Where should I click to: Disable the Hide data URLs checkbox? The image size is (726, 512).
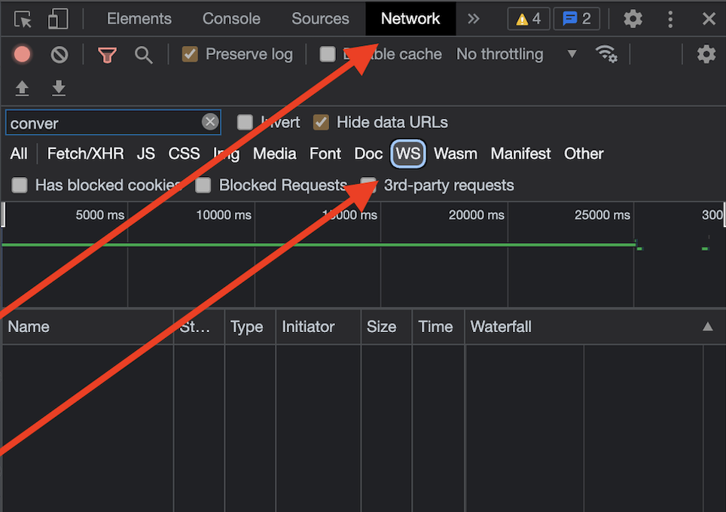[x=321, y=122]
